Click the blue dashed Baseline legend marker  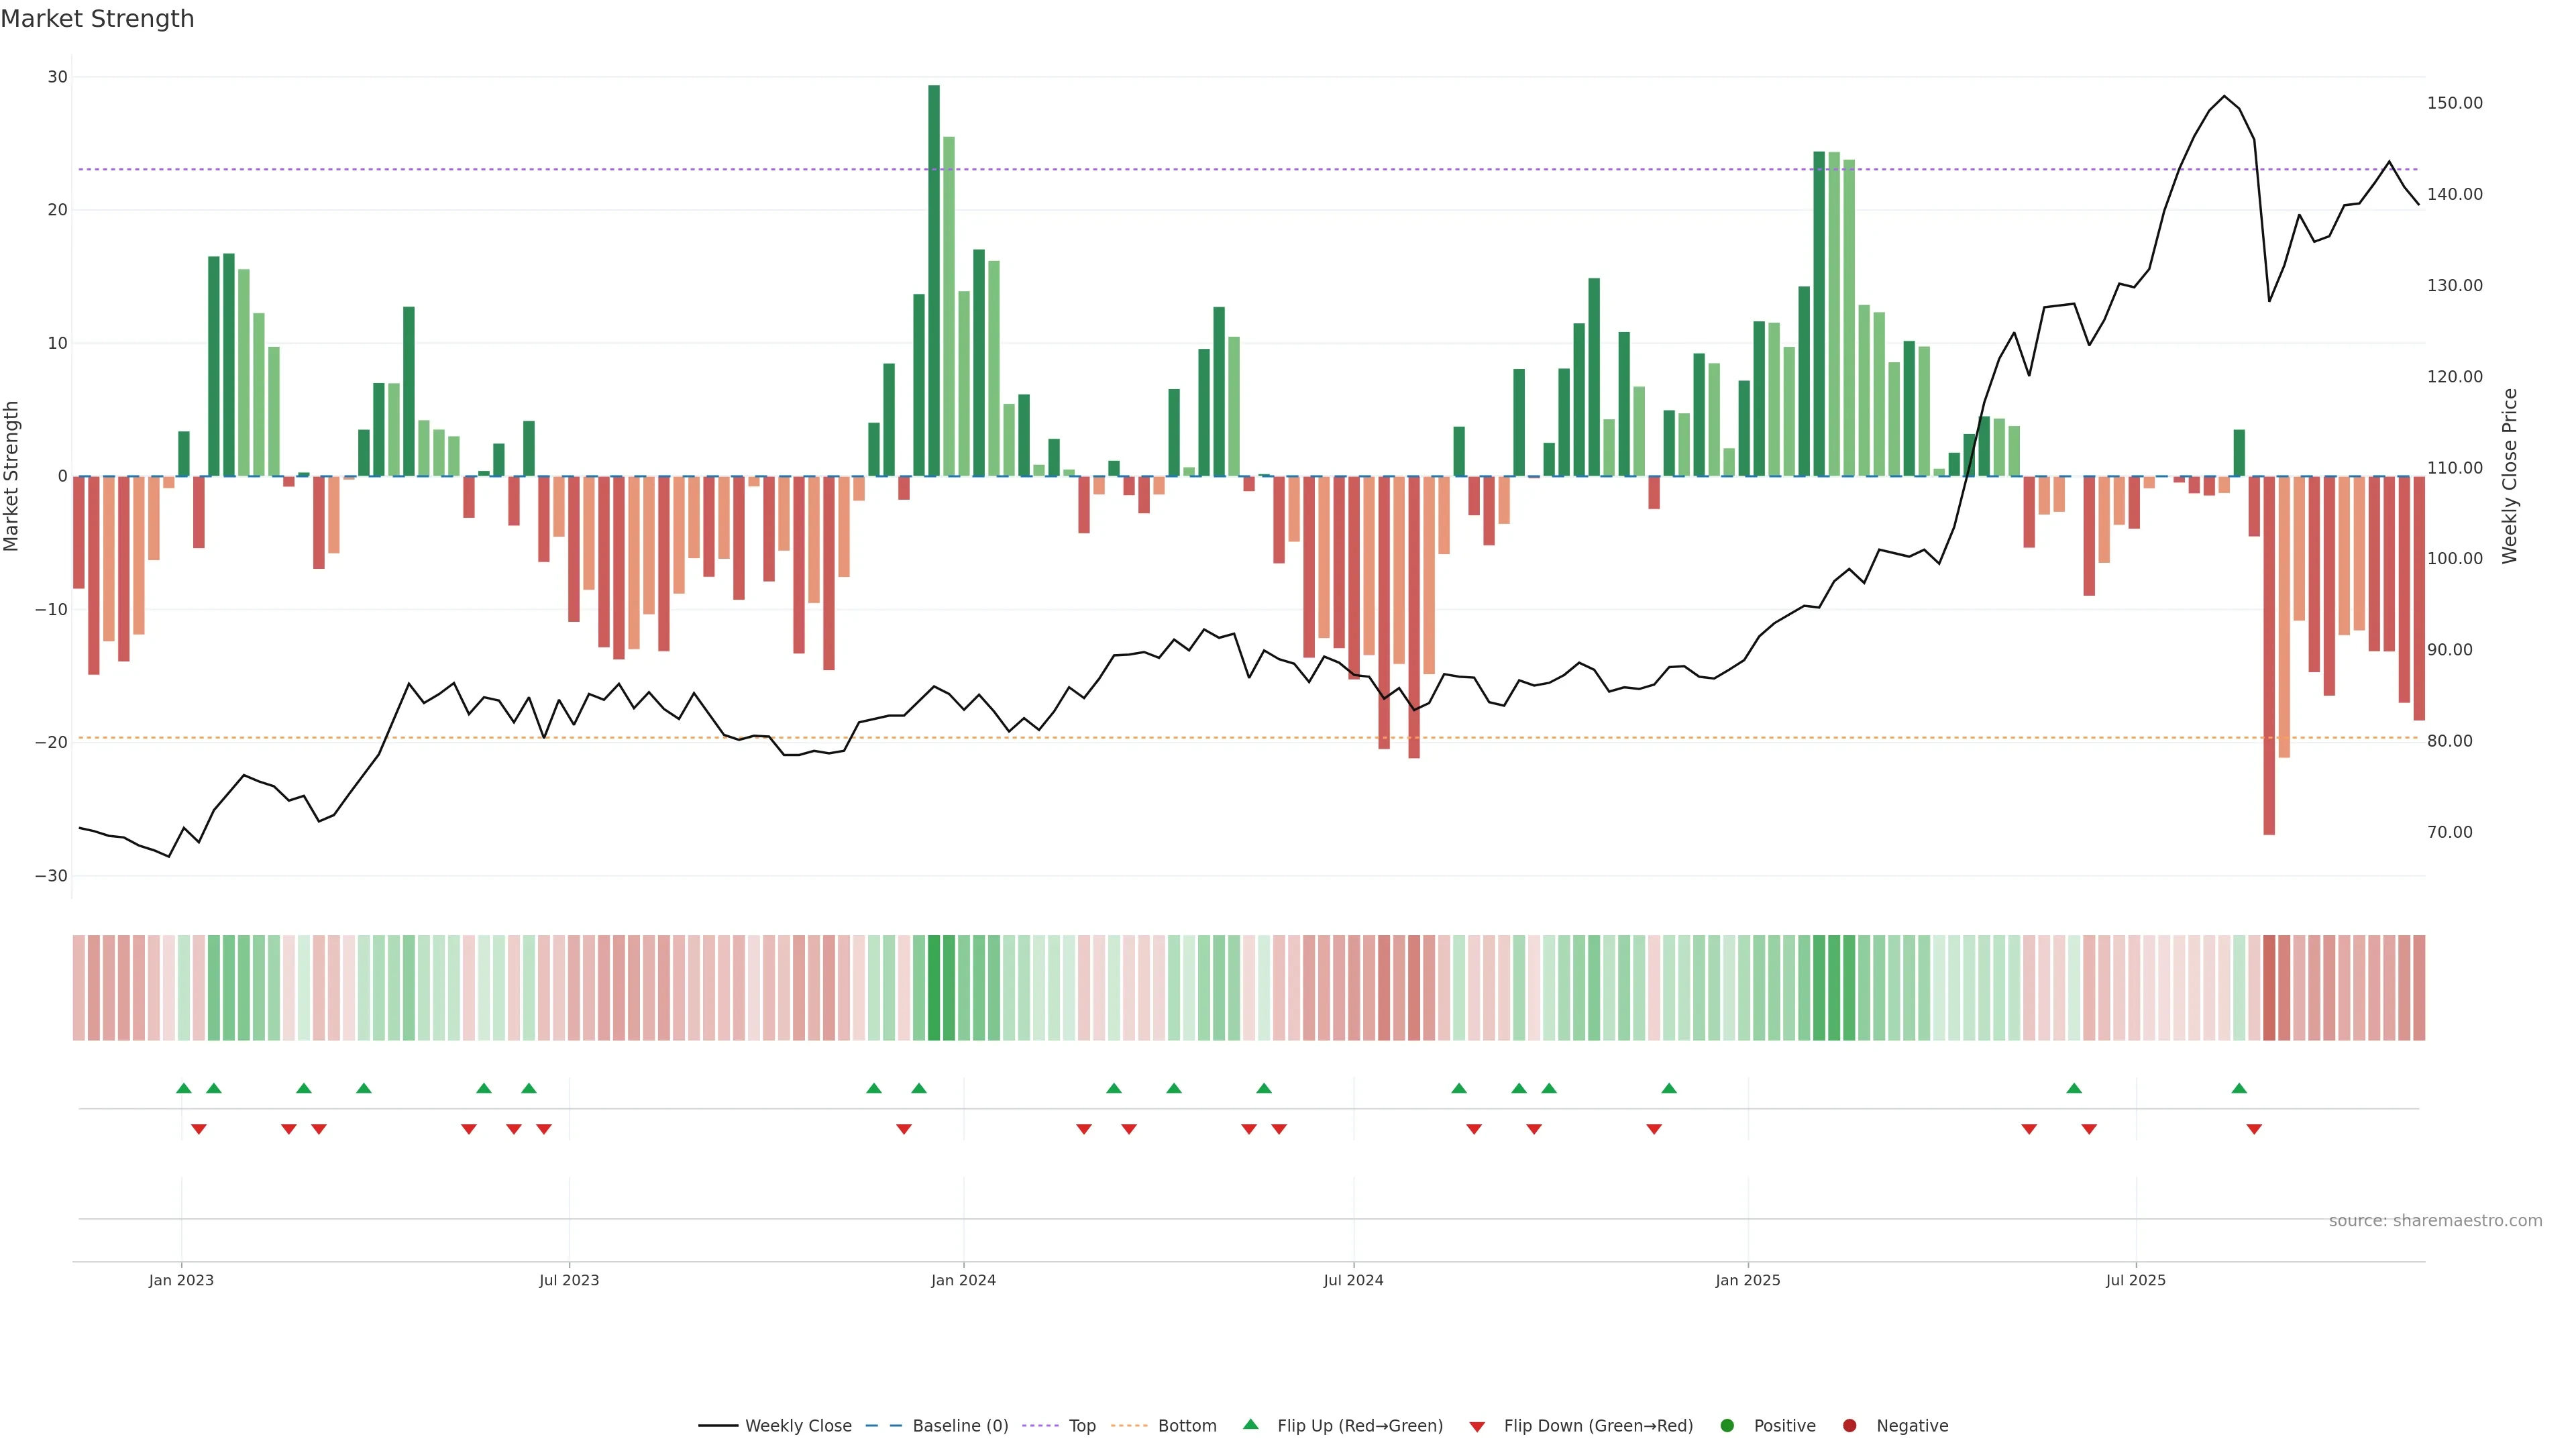click(884, 1426)
